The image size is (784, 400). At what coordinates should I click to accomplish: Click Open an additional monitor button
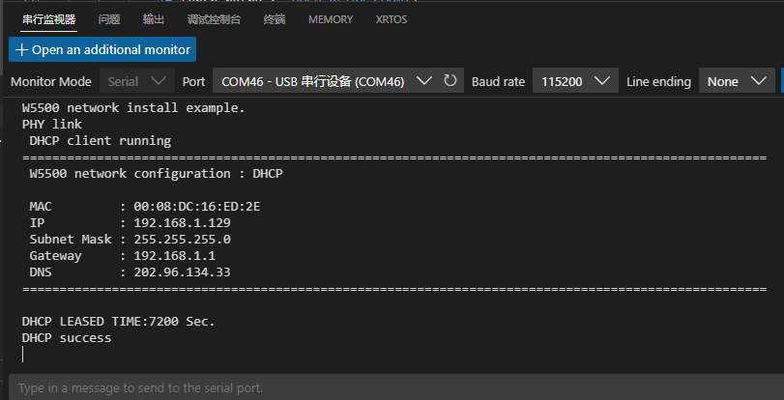click(102, 49)
